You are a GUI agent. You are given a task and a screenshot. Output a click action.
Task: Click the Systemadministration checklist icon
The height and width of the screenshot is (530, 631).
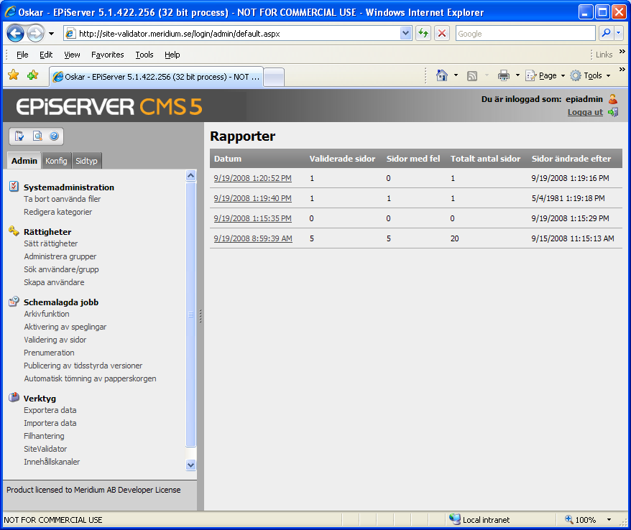click(x=14, y=186)
